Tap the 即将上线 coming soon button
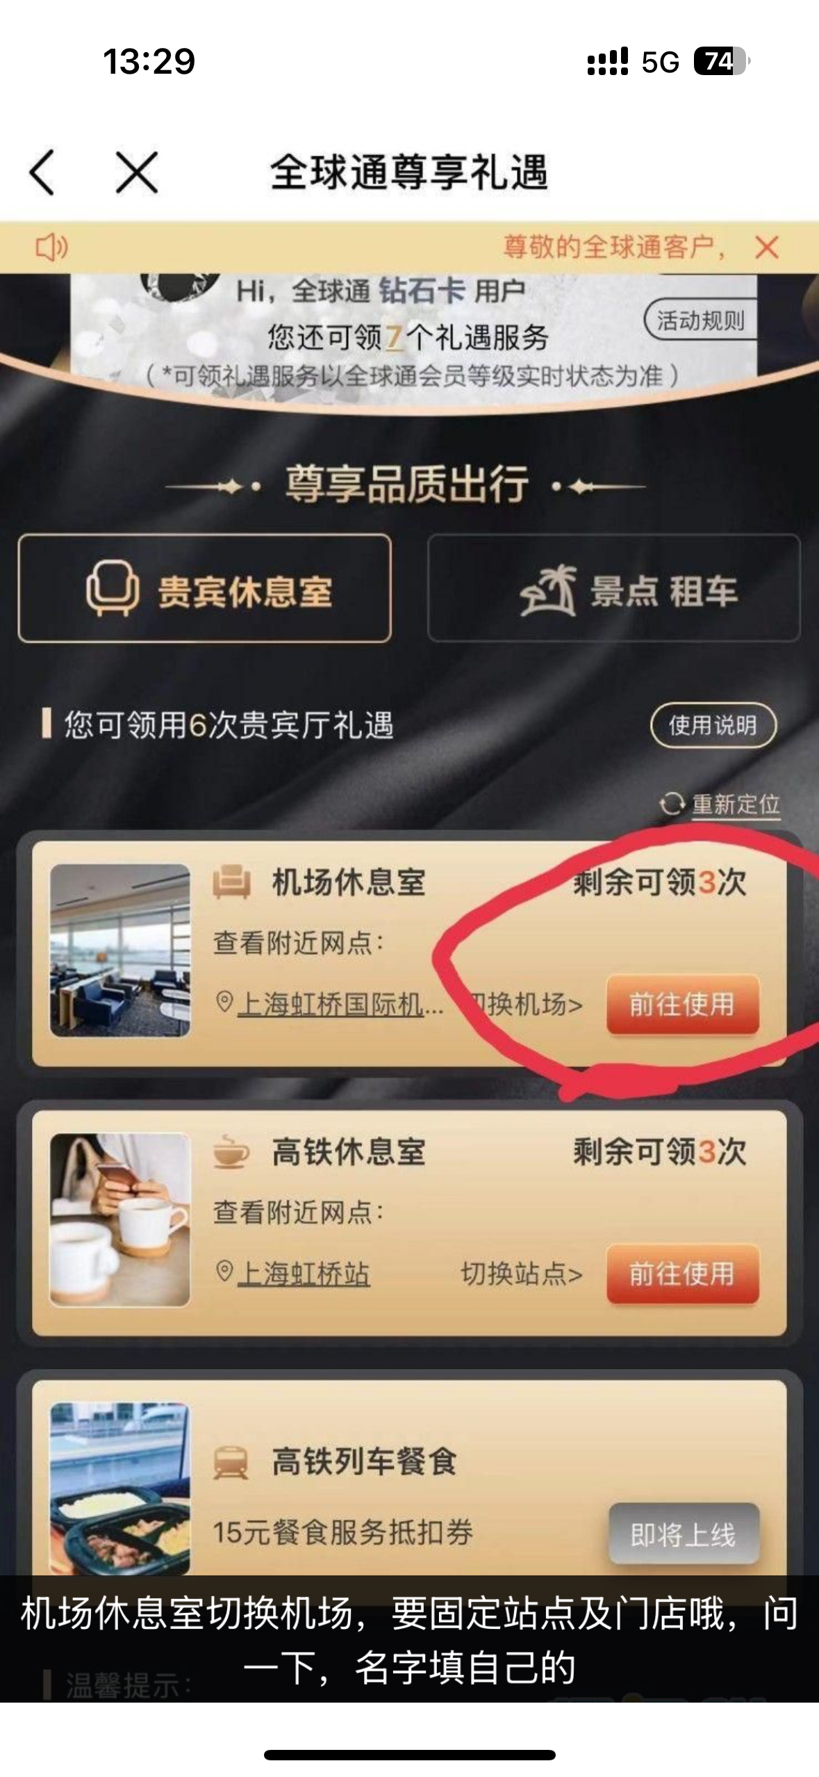The image size is (819, 1777). 684,1534
